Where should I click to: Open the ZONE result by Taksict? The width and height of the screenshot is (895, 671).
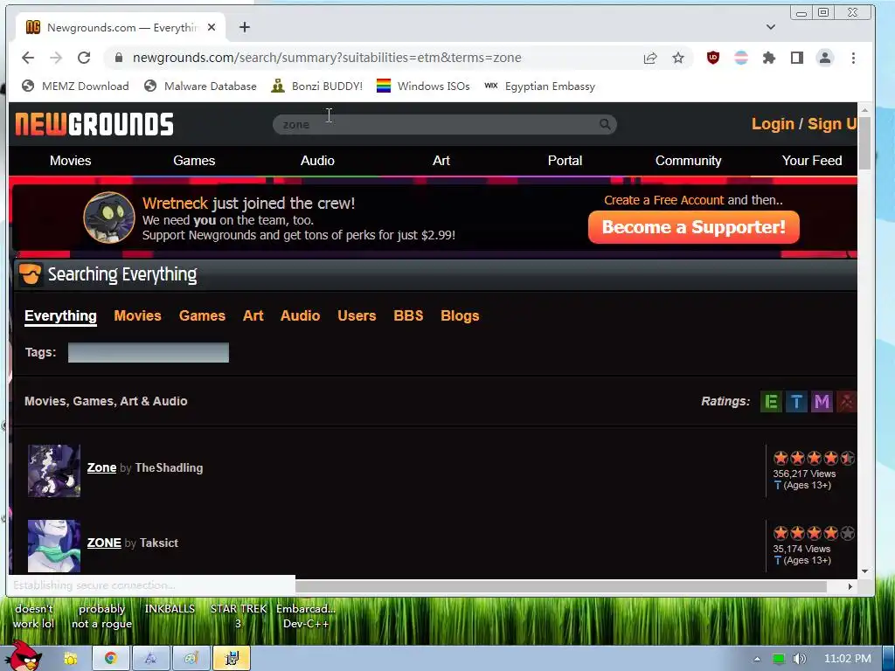104,543
